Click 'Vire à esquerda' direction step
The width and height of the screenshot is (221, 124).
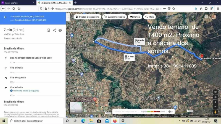click(x=18, y=77)
